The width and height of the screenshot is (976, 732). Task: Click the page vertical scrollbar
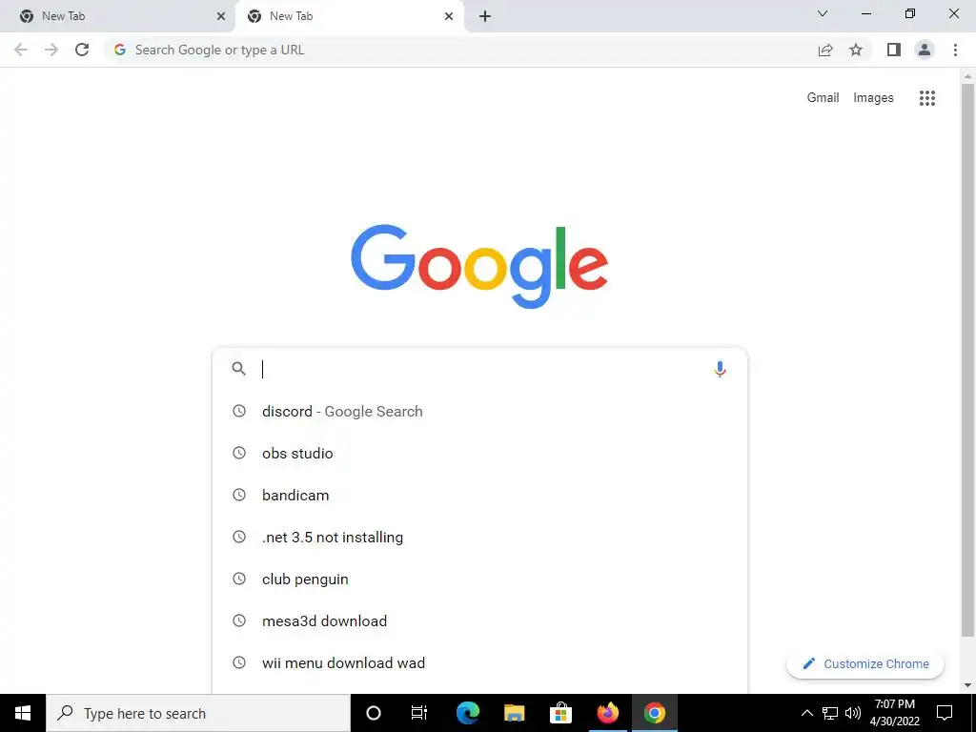point(967,359)
